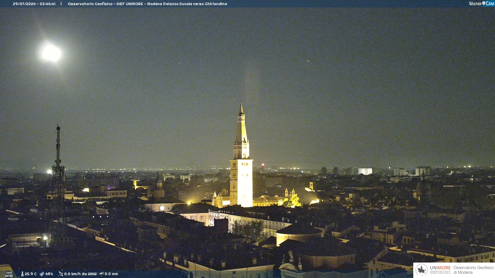Click the UNIMORE university seal icon

422,270
